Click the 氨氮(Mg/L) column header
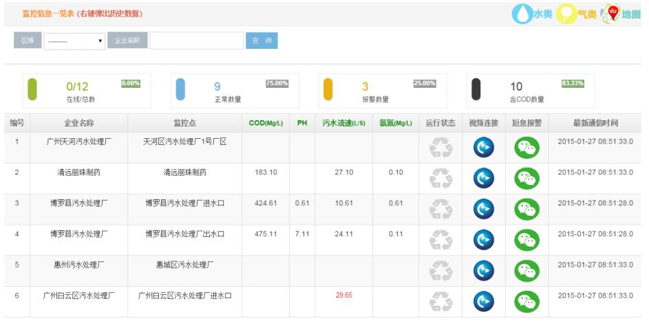The image size is (649, 323). 395,124
